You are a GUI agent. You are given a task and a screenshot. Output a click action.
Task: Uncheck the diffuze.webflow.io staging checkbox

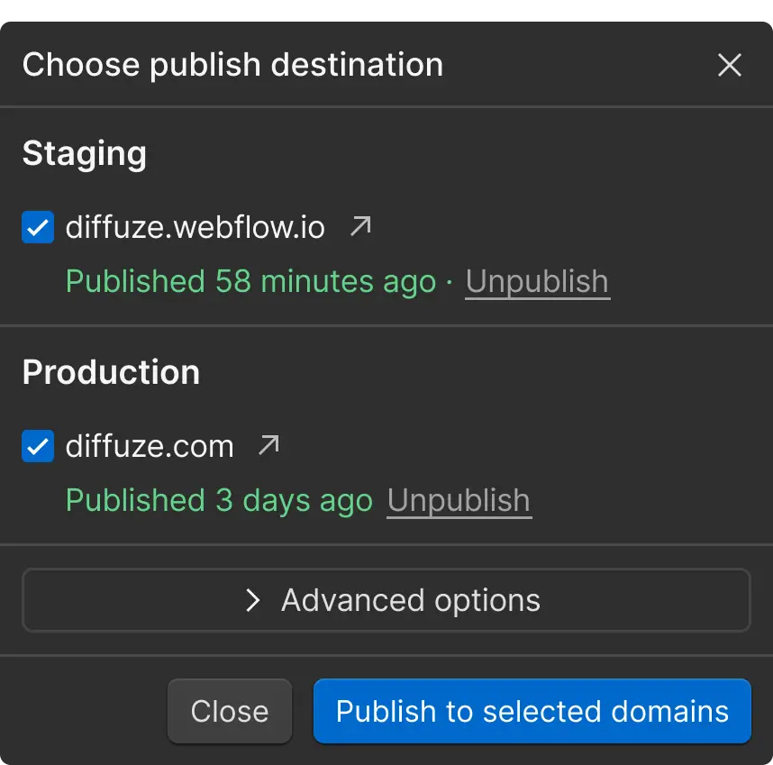click(x=38, y=227)
